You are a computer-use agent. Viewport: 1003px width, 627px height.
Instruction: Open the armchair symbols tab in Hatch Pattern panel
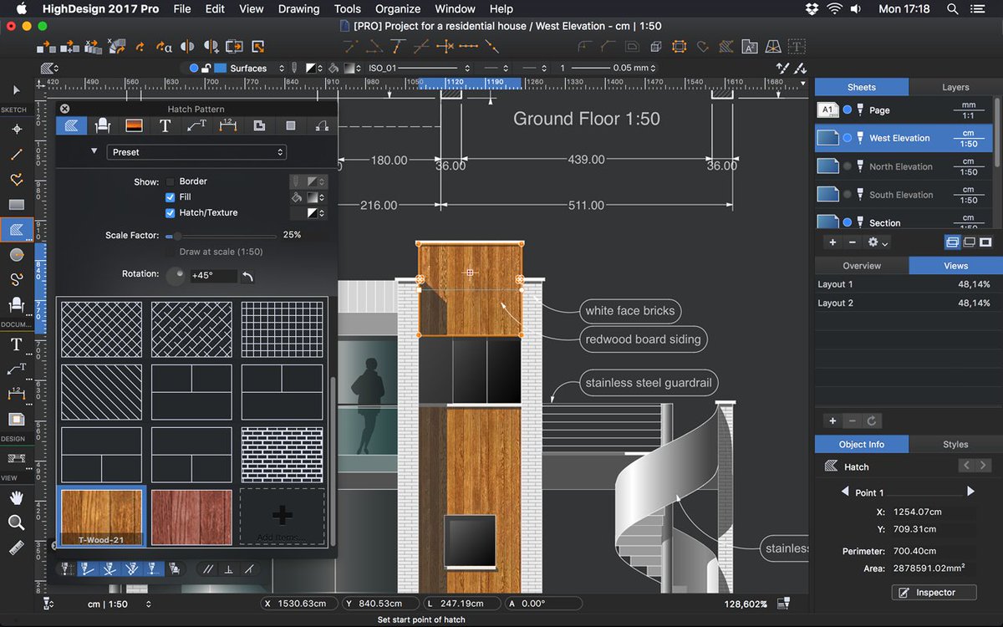[x=103, y=125]
